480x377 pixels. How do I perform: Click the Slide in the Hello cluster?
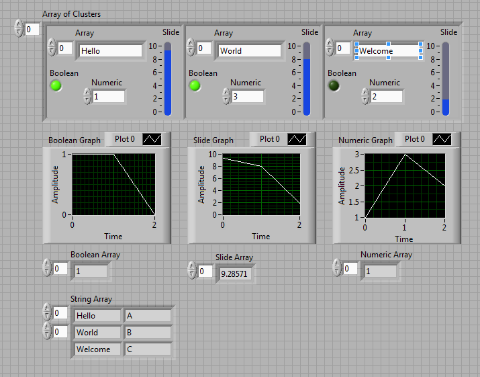[168, 79]
